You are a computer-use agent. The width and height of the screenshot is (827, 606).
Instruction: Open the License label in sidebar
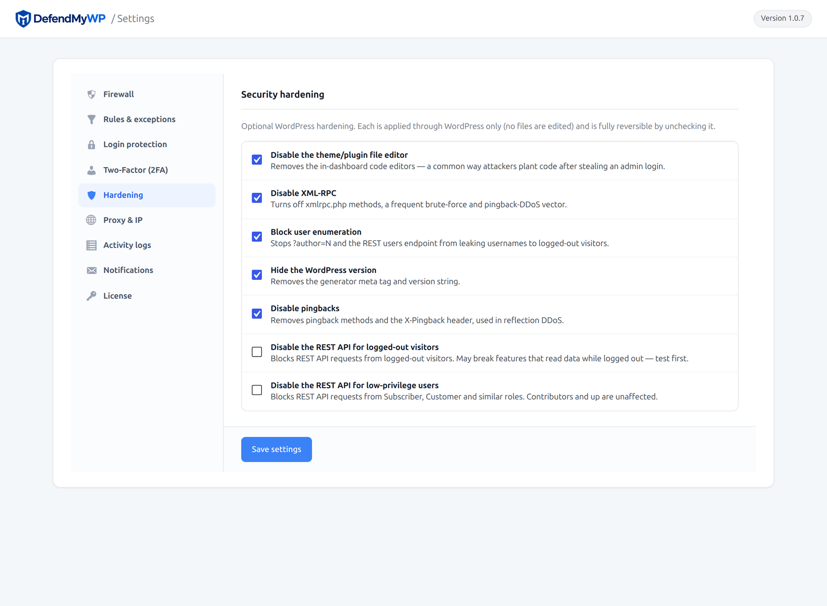(118, 296)
